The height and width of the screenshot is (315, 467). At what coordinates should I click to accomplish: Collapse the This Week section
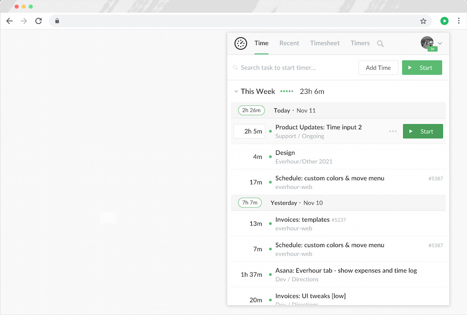tap(236, 91)
